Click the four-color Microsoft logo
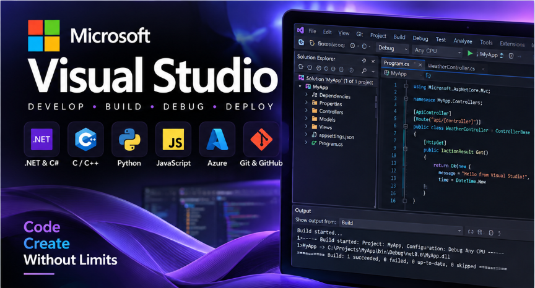The width and height of the screenshot is (535, 288). click(44, 35)
